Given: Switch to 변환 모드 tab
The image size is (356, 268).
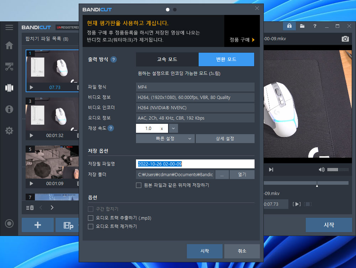Looking at the screenshot, I should [226, 59].
